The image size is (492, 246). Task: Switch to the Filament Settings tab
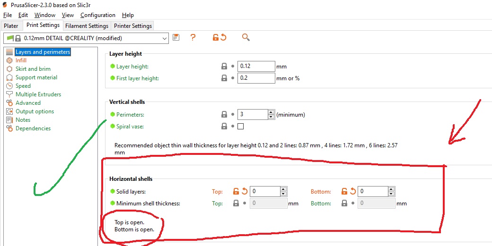87,25
